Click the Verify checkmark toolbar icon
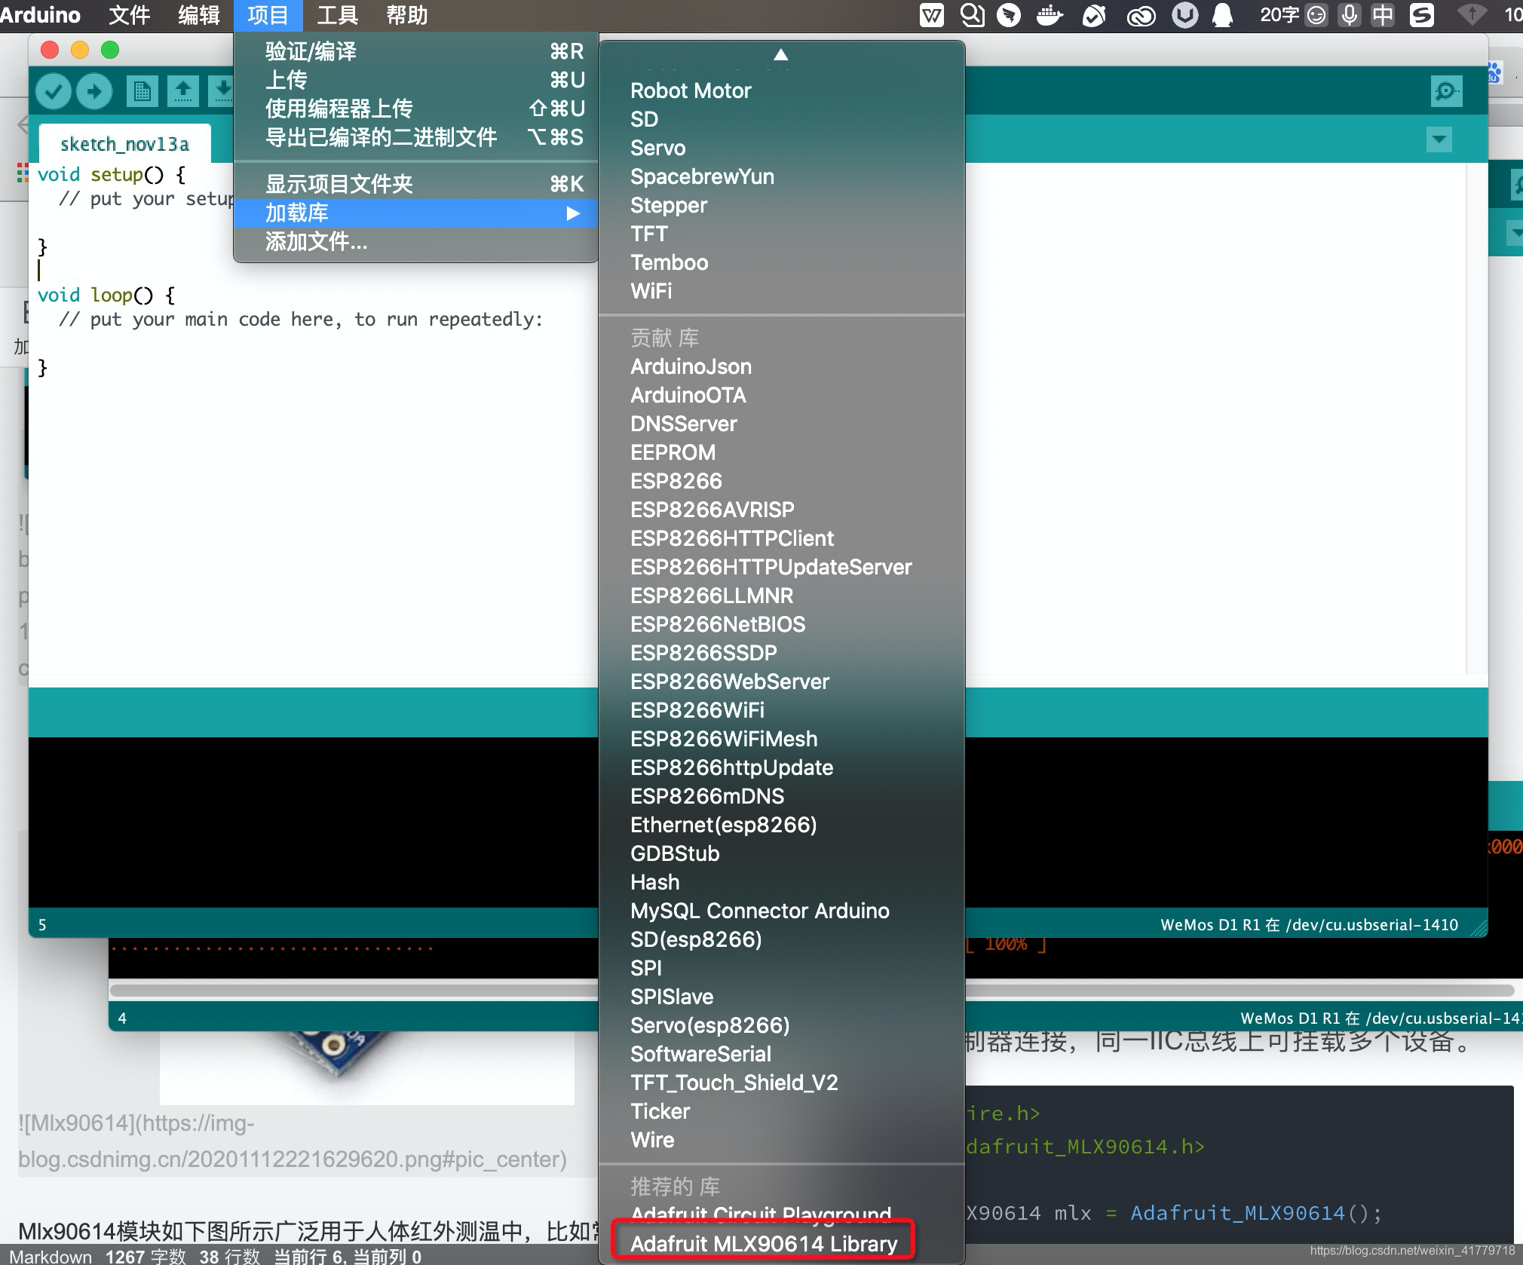 tap(54, 92)
